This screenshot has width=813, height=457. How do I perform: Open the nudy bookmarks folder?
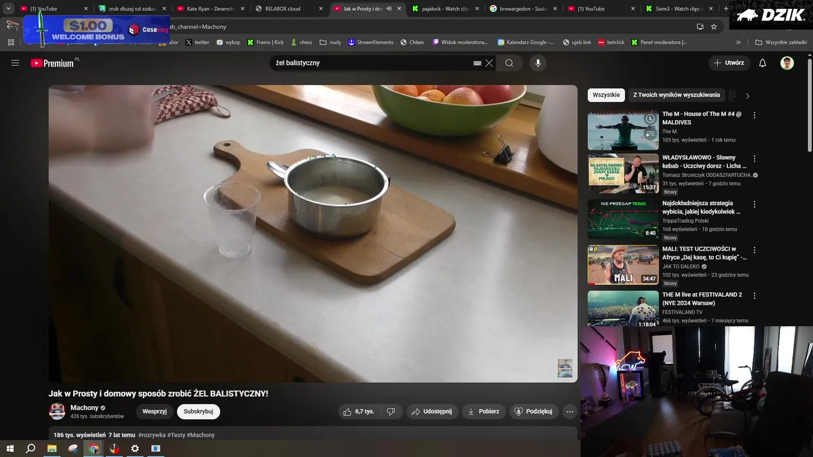(330, 43)
